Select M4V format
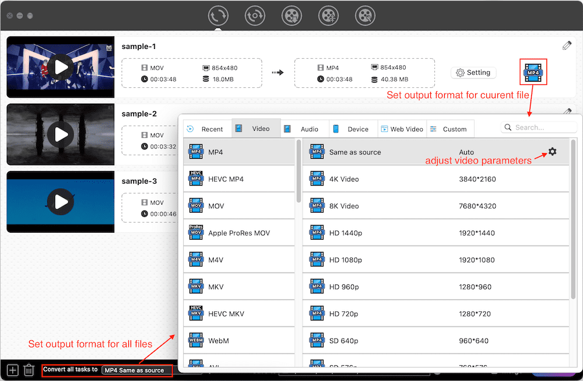This screenshot has height=381, width=583. pos(239,259)
